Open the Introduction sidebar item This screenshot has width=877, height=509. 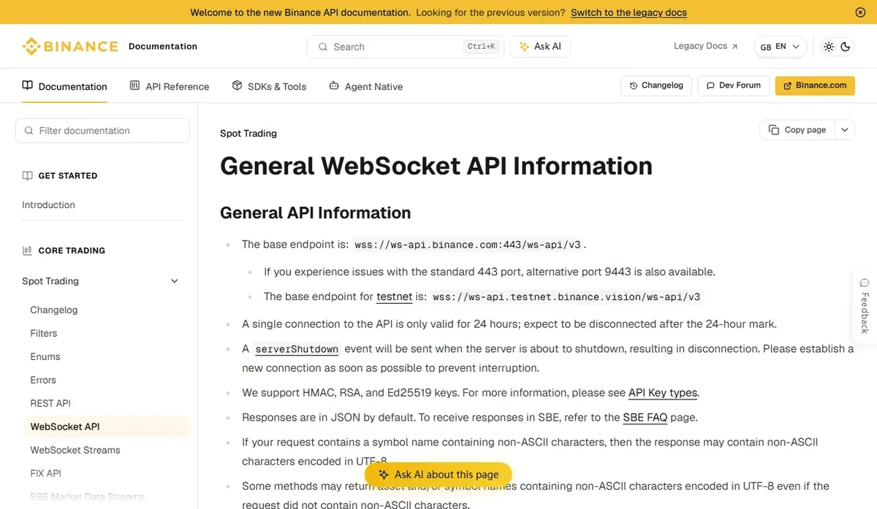[x=48, y=205]
